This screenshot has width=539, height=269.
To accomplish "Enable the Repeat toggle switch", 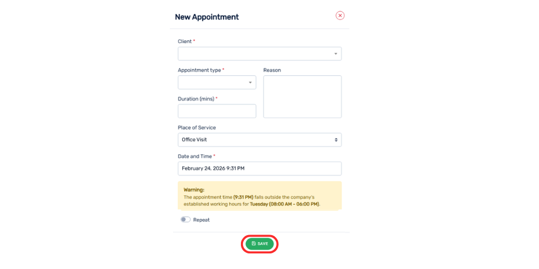I will 185,220.
